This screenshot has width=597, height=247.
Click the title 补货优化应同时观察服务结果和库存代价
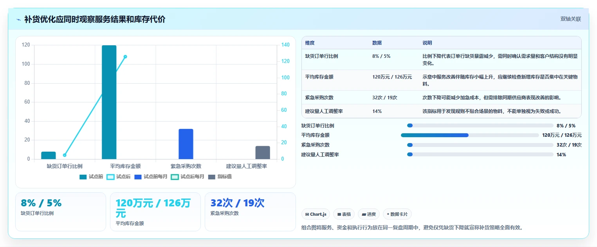(x=95, y=19)
